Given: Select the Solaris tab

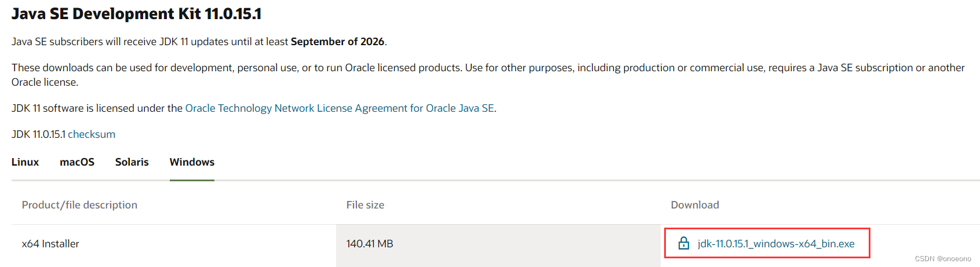Looking at the screenshot, I should point(132,162).
